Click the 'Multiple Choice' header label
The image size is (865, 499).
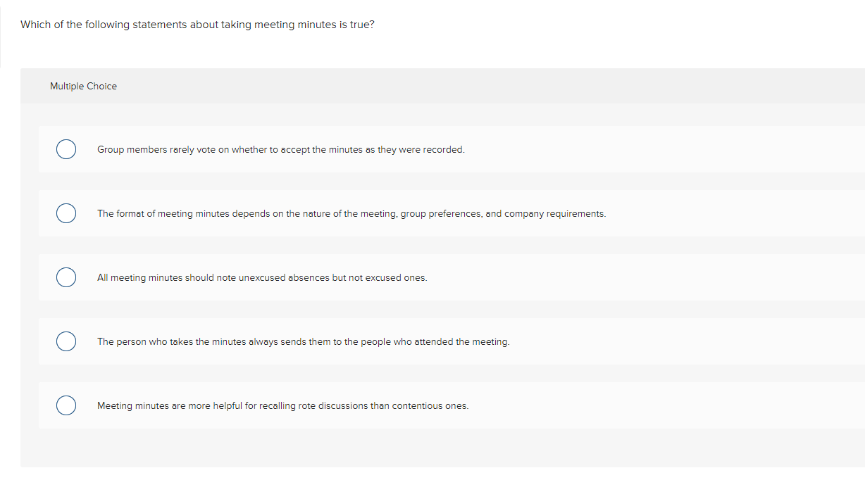coord(83,86)
